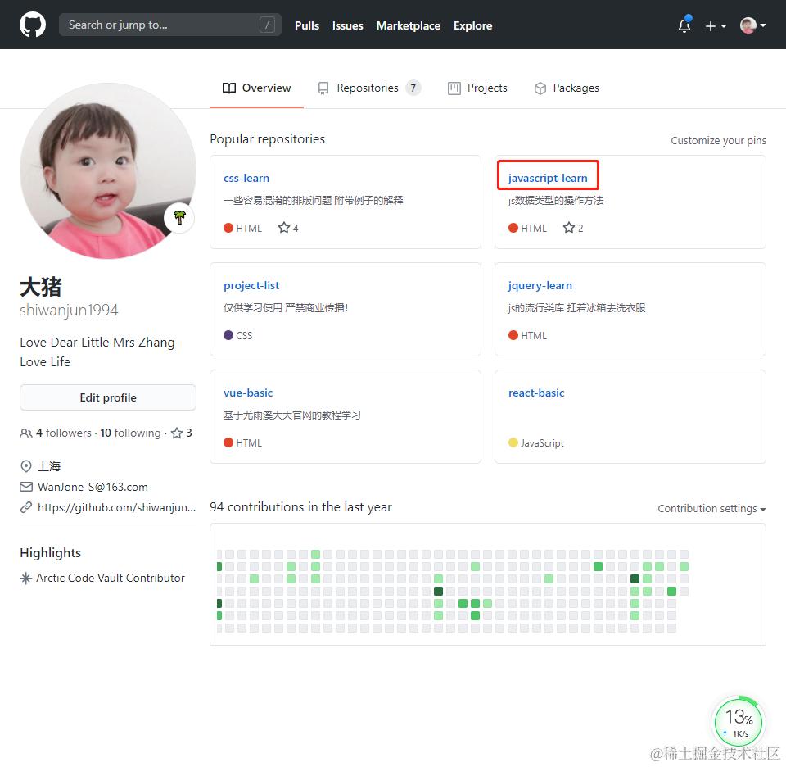Open the notifications bell
The width and height of the screenshot is (786, 767).
coord(684,25)
